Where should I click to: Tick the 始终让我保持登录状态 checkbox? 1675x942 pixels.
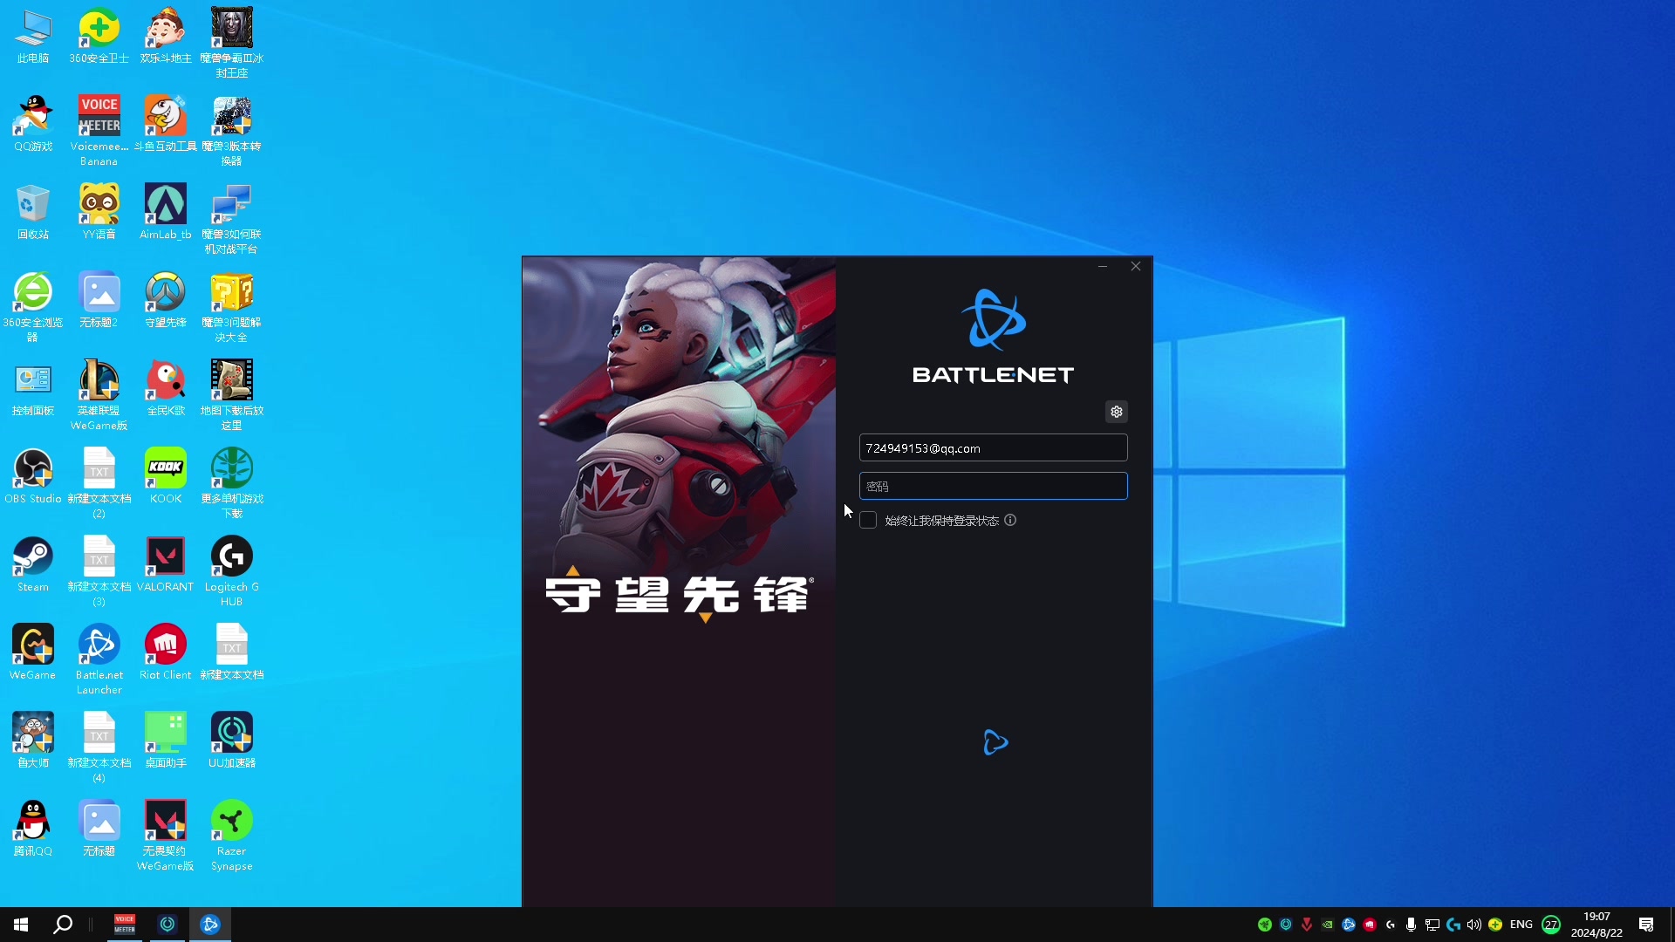tap(868, 520)
